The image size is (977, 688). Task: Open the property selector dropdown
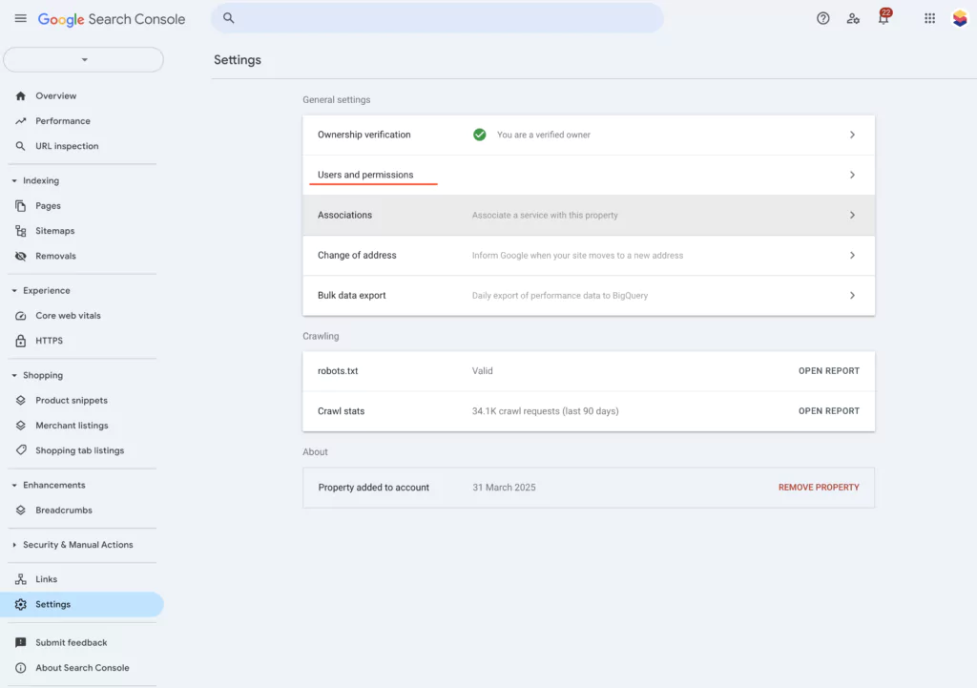(84, 59)
